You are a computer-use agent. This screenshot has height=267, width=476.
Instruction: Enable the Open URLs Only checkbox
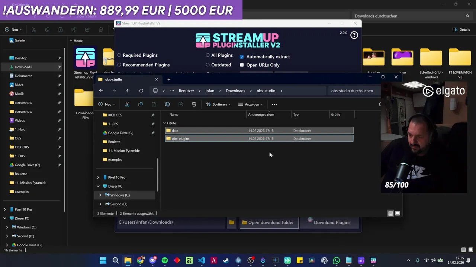242,65
